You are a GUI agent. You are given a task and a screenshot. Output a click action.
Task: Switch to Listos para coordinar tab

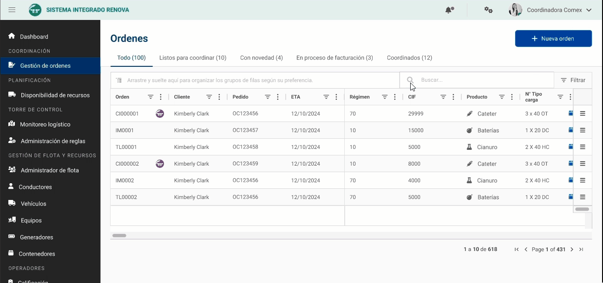pyautogui.click(x=193, y=58)
